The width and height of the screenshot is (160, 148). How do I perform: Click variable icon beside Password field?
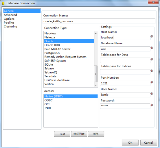(152, 105)
